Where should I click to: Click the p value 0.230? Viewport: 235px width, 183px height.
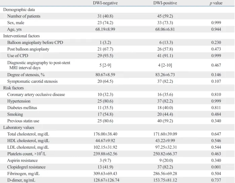pyautogui.click(x=216, y=42)
